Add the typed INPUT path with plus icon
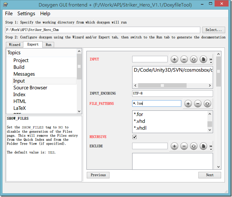Image resolution: width=232 pixels, height=197 pixels. 174,59
